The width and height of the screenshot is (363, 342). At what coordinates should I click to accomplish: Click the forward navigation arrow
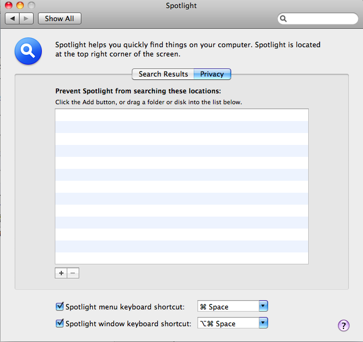[x=27, y=18]
